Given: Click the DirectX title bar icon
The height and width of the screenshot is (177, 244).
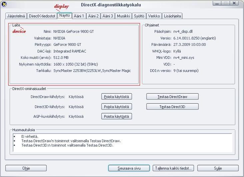Looking at the screenshot, I should (x=4, y=5).
